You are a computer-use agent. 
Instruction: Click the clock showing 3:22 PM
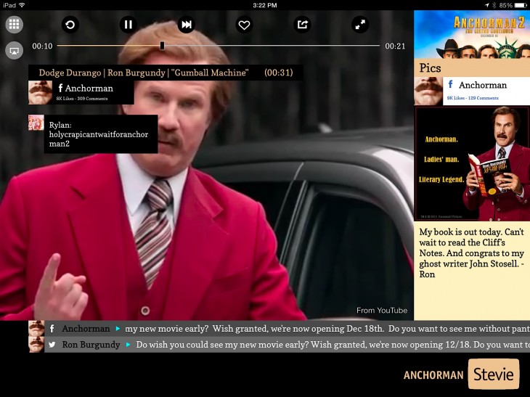[265, 5]
